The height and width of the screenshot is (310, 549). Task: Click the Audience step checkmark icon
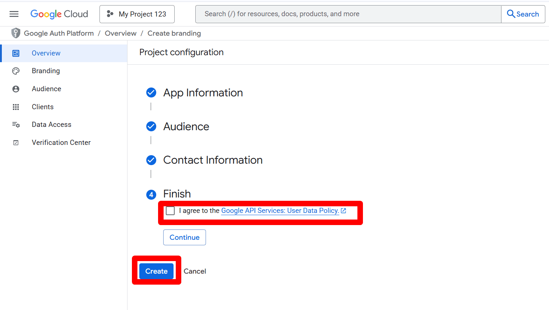(151, 127)
